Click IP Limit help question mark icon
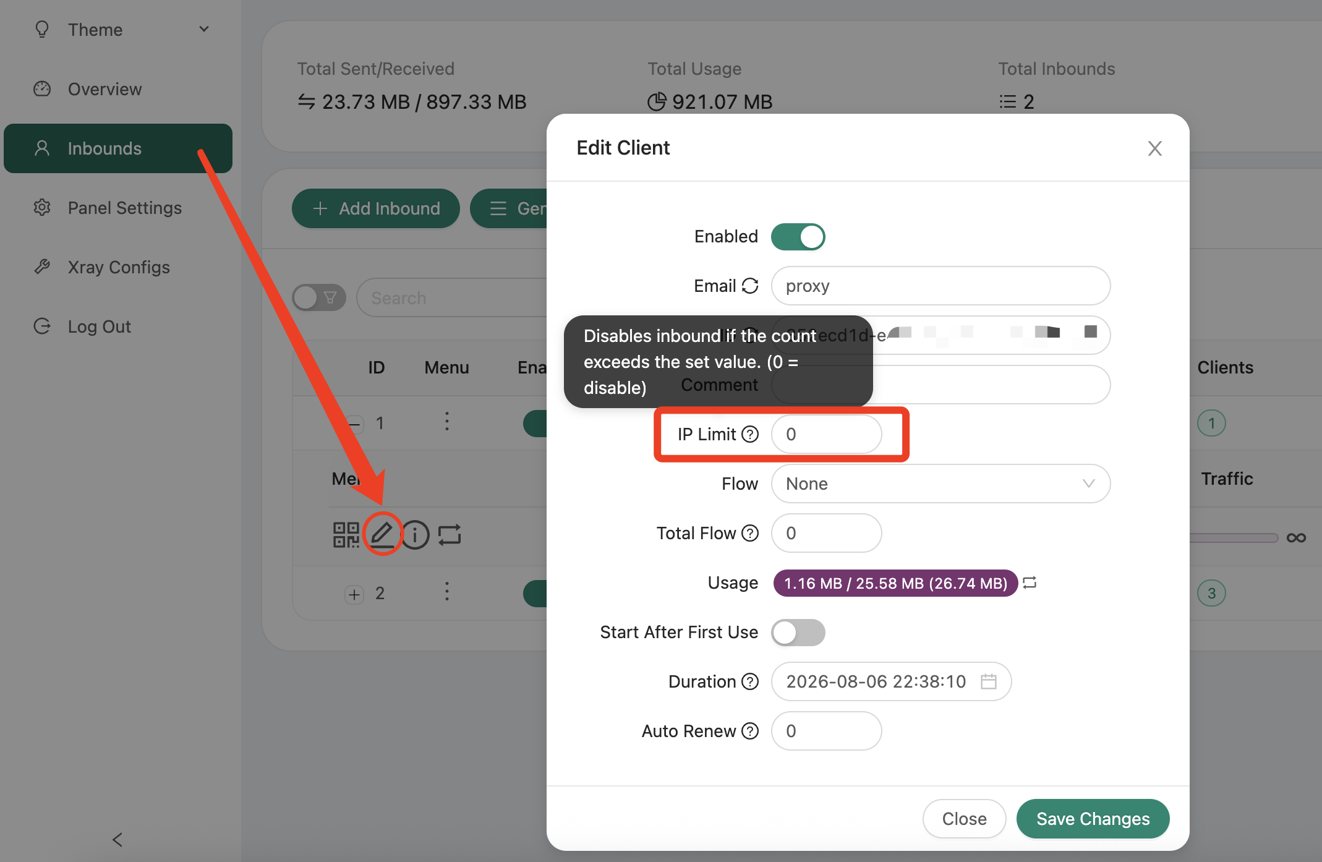The width and height of the screenshot is (1322, 862). point(750,434)
